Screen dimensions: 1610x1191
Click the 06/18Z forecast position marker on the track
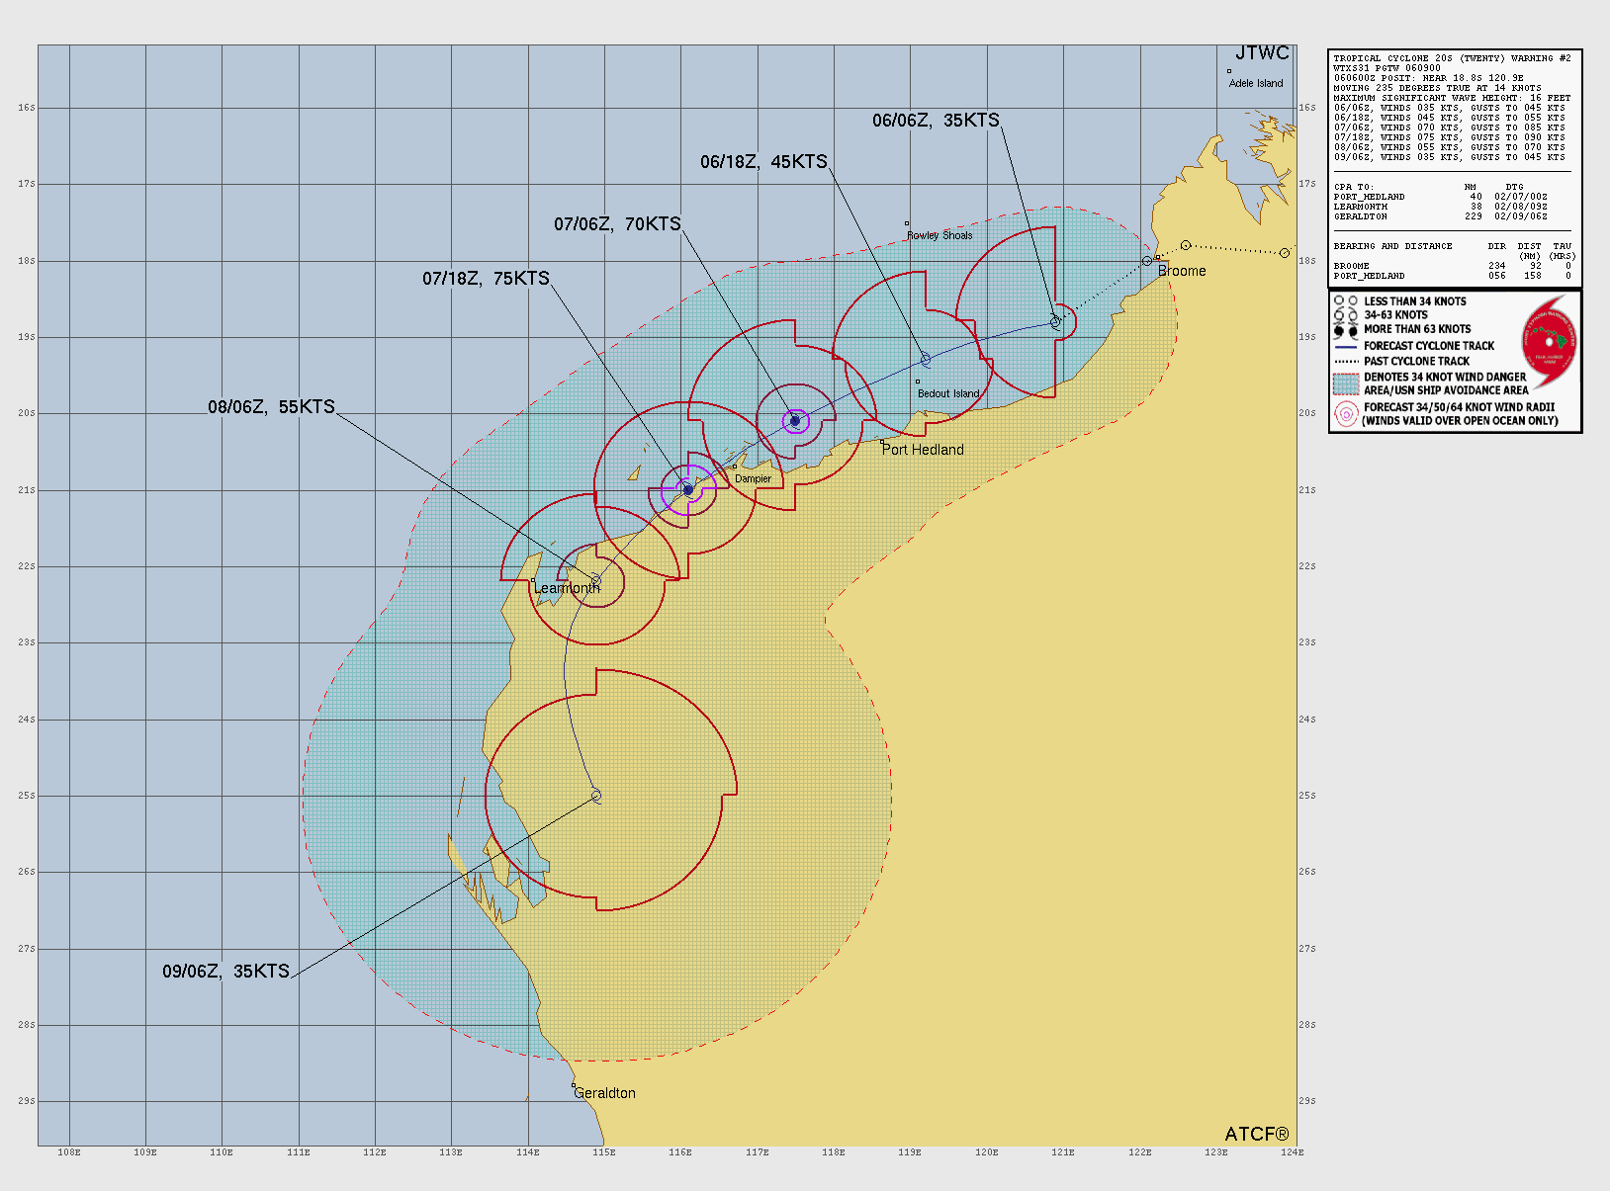click(926, 360)
